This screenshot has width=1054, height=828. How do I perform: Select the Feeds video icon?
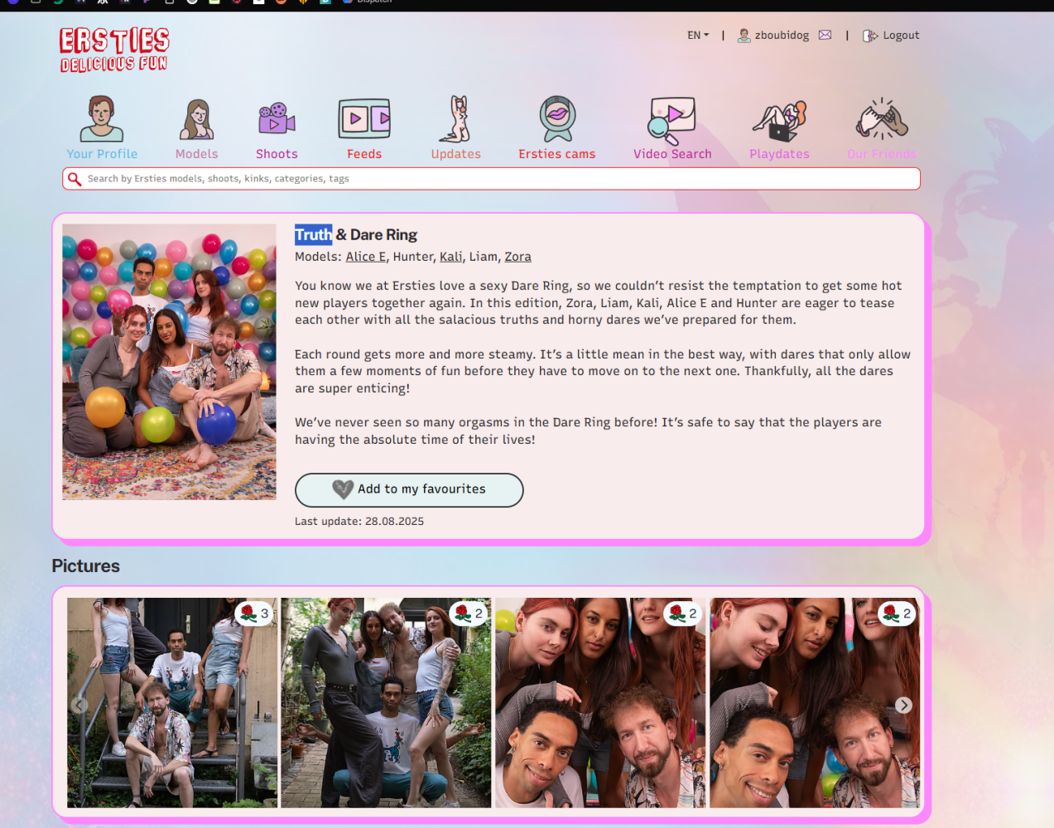tap(364, 119)
